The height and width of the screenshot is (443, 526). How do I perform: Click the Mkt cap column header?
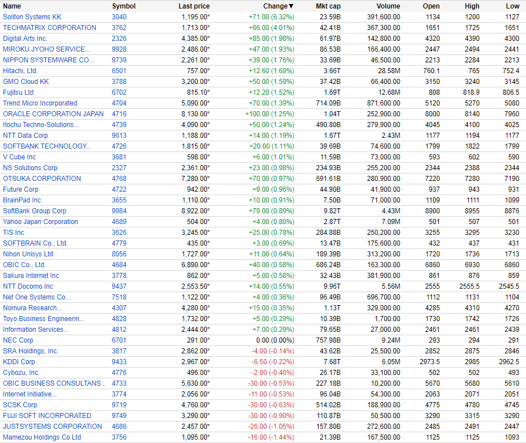click(x=328, y=6)
